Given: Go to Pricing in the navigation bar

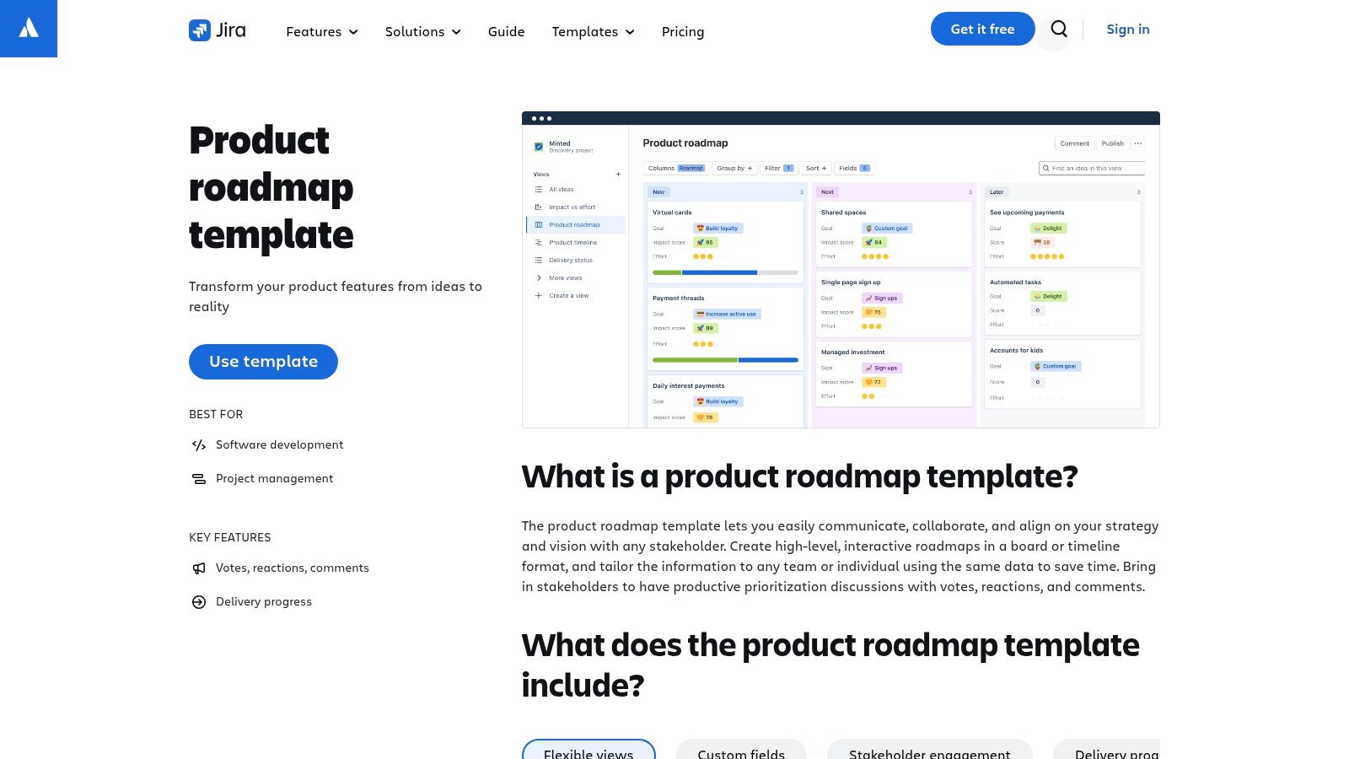Looking at the screenshot, I should click(682, 31).
